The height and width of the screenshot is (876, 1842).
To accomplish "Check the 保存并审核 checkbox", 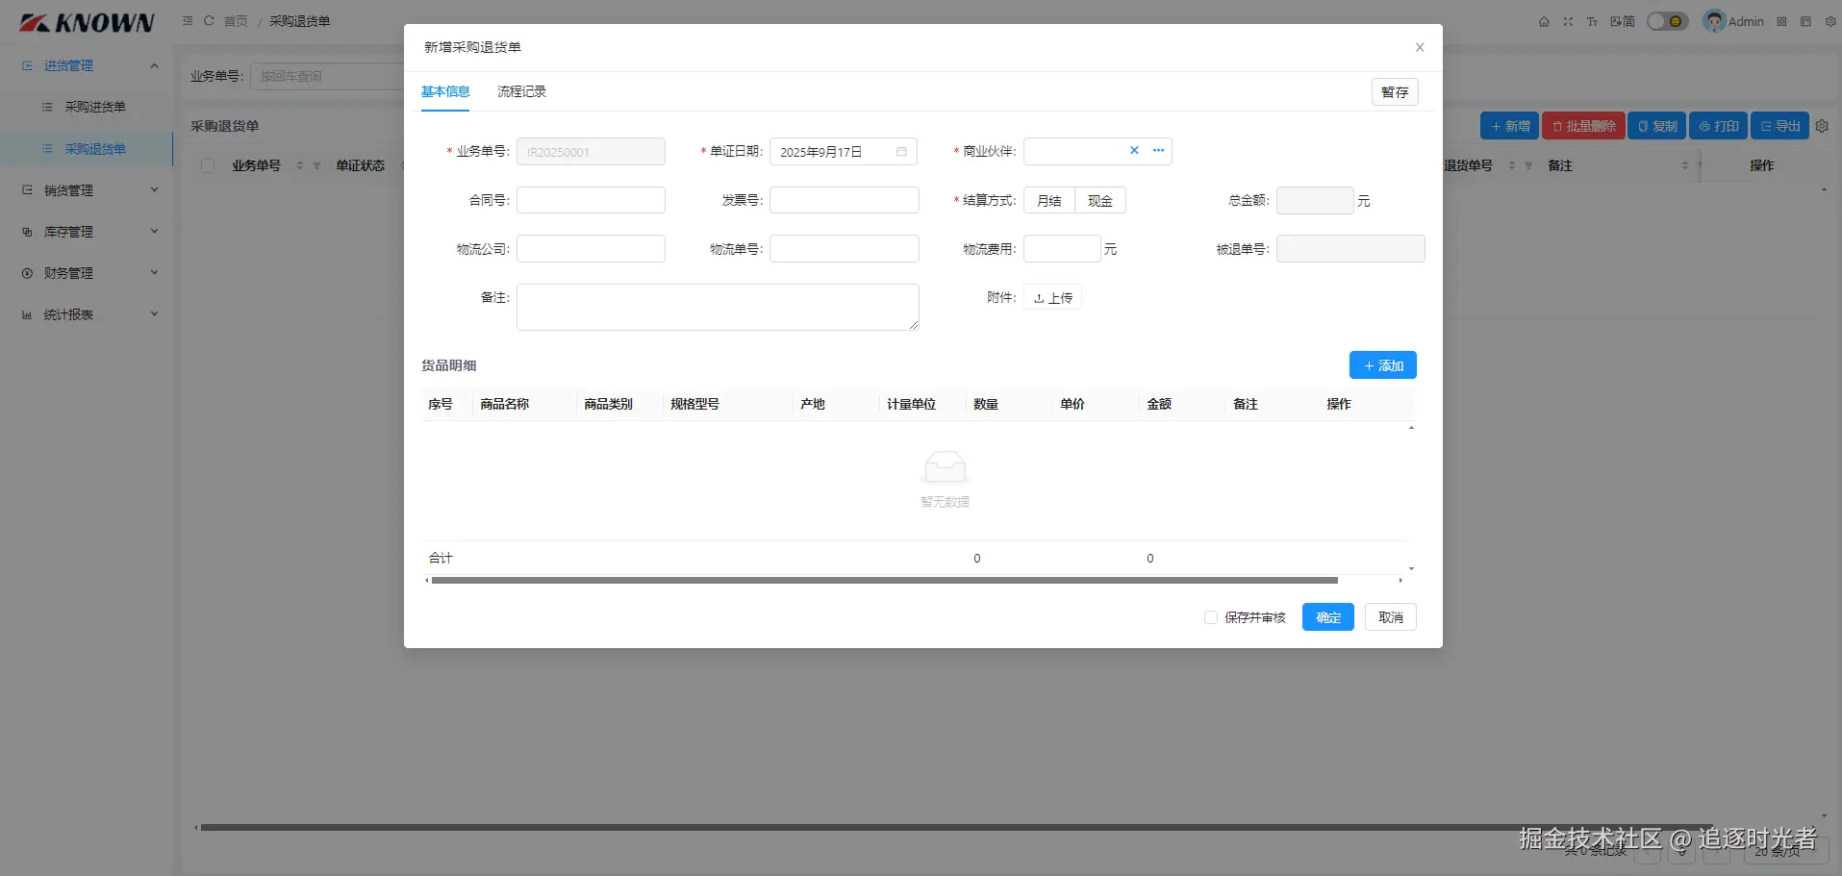I will pyautogui.click(x=1211, y=617).
